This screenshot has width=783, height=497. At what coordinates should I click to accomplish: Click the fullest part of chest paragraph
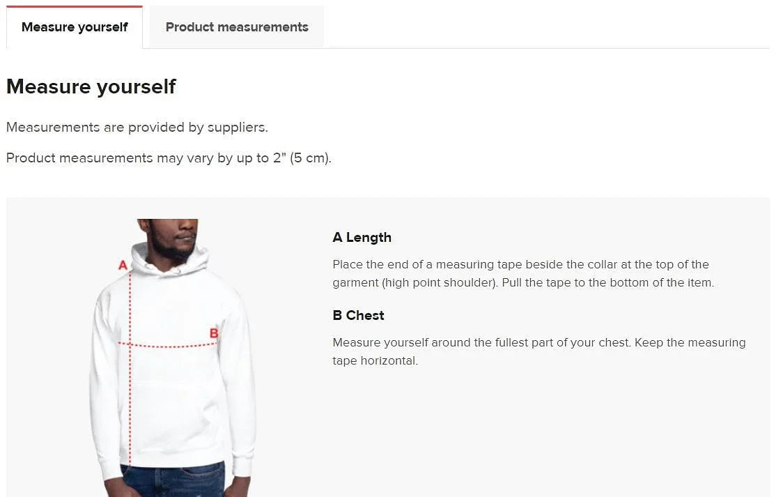click(538, 351)
